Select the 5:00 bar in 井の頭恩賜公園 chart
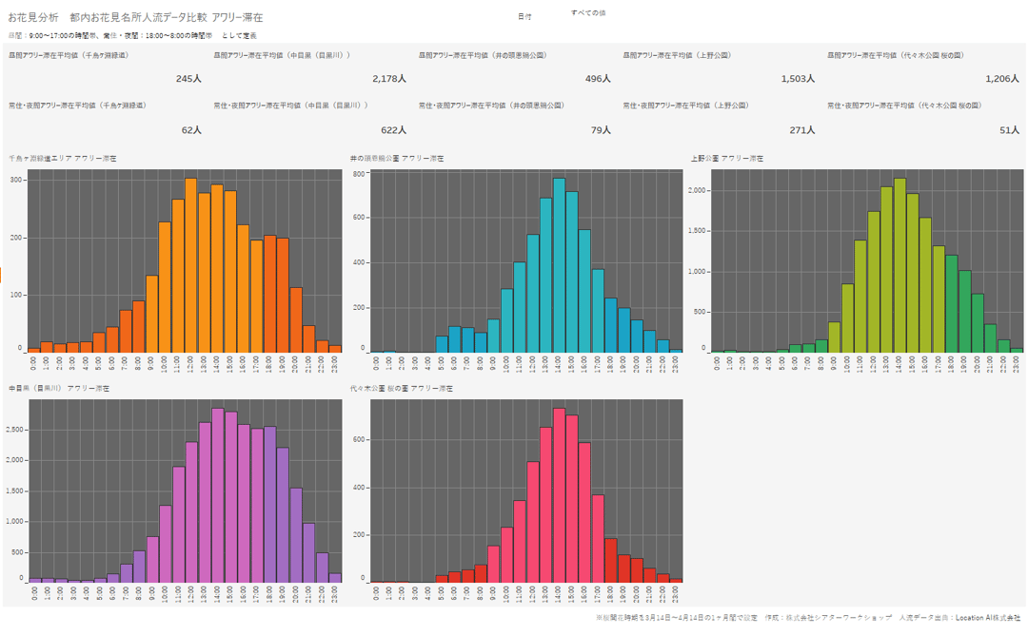The height and width of the screenshot is (635, 1028). click(442, 344)
